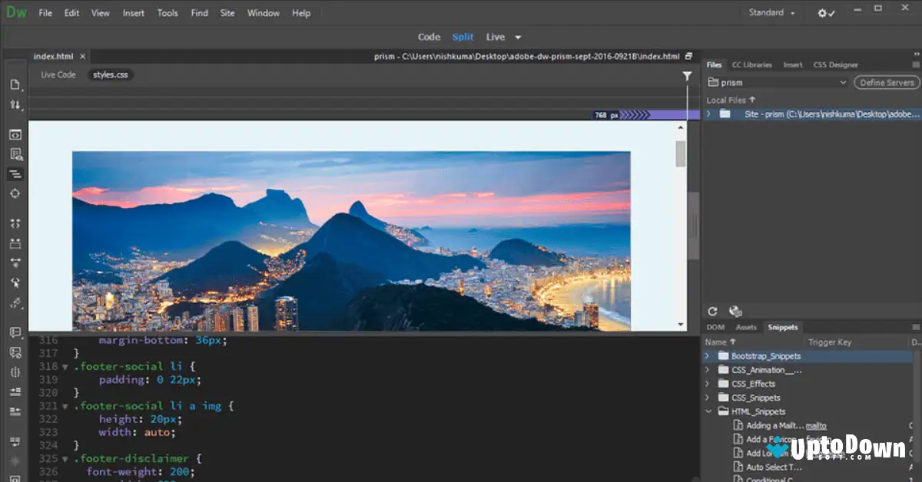Open the Insert menu

[x=133, y=12]
